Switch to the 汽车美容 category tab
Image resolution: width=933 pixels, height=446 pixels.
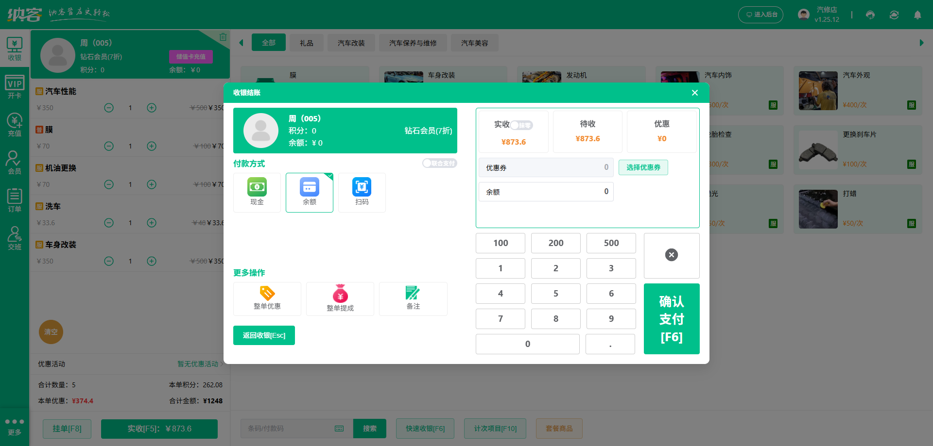point(474,43)
